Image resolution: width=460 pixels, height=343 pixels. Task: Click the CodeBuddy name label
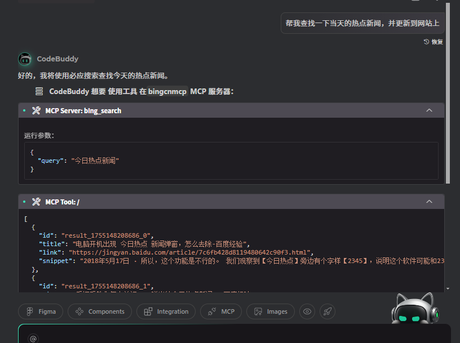[57, 59]
